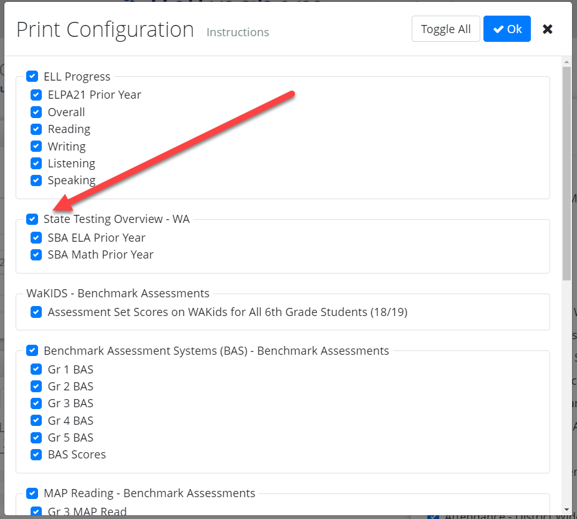Open the Instructions link
Viewport: 577px width, 519px height.
click(238, 32)
